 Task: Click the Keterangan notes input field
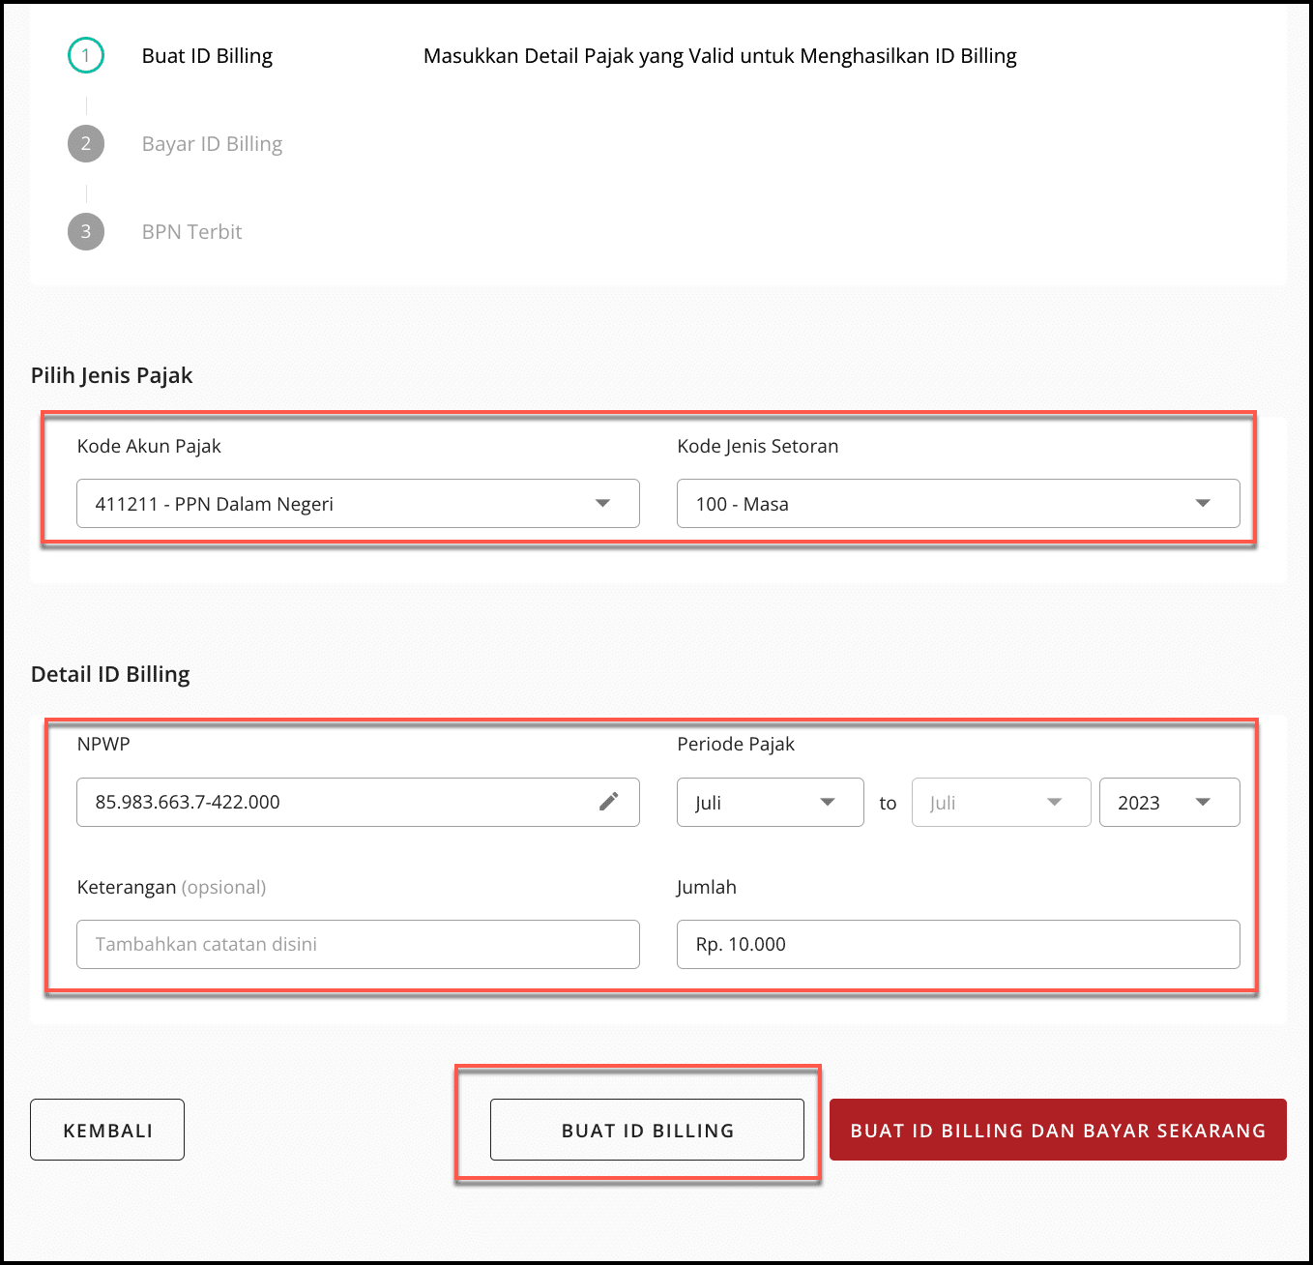click(x=358, y=944)
